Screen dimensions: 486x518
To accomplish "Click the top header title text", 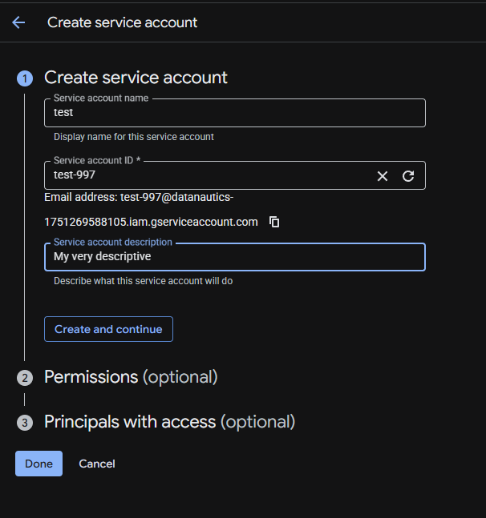I will coord(122,22).
